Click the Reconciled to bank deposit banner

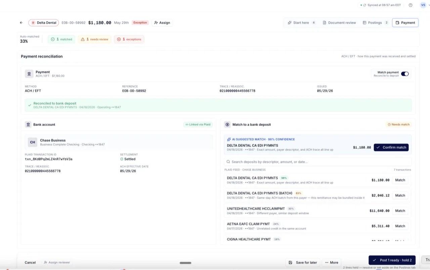coord(218,105)
